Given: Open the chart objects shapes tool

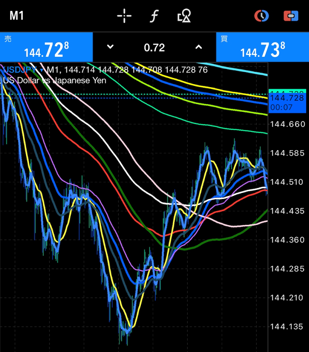Looking at the screenshot, I should [184, 16].
